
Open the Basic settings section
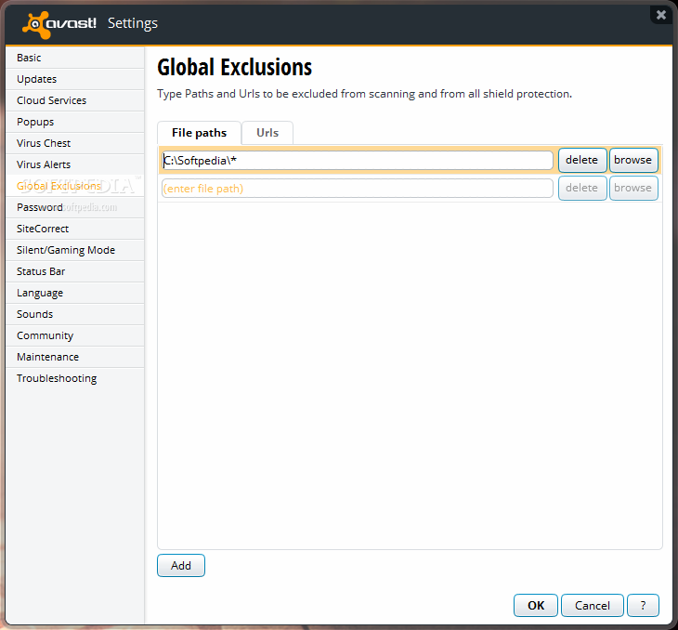75,58
